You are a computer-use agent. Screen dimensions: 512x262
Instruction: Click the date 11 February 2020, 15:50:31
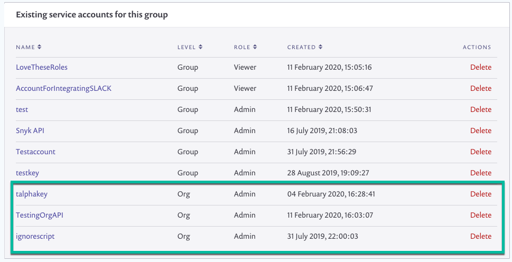click(329, 110)
